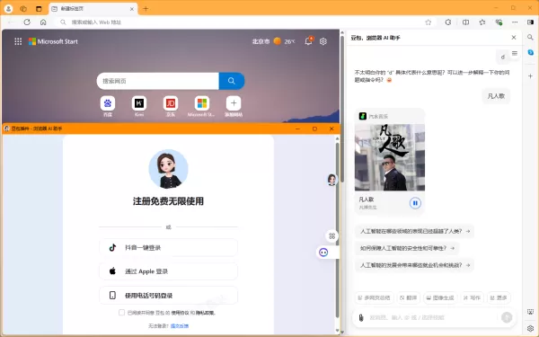Open the submit feedback link

(180, 326)
